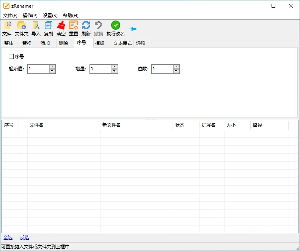
Task: Click the 导入 import toolbar icon
Action: (x=36, y=25)
